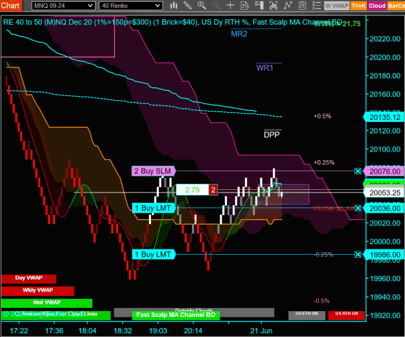Click the 19920.00 price axis label
The width and height of the screenshot is (405, 337).
point(385,316)
